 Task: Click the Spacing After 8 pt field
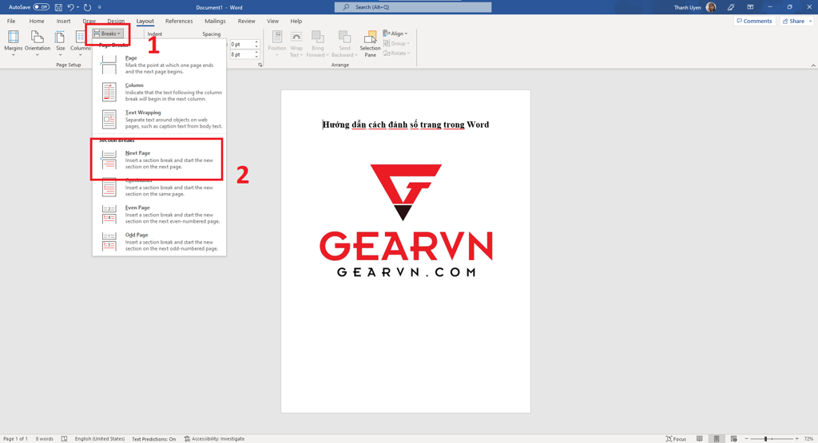(x=241, y=55)
